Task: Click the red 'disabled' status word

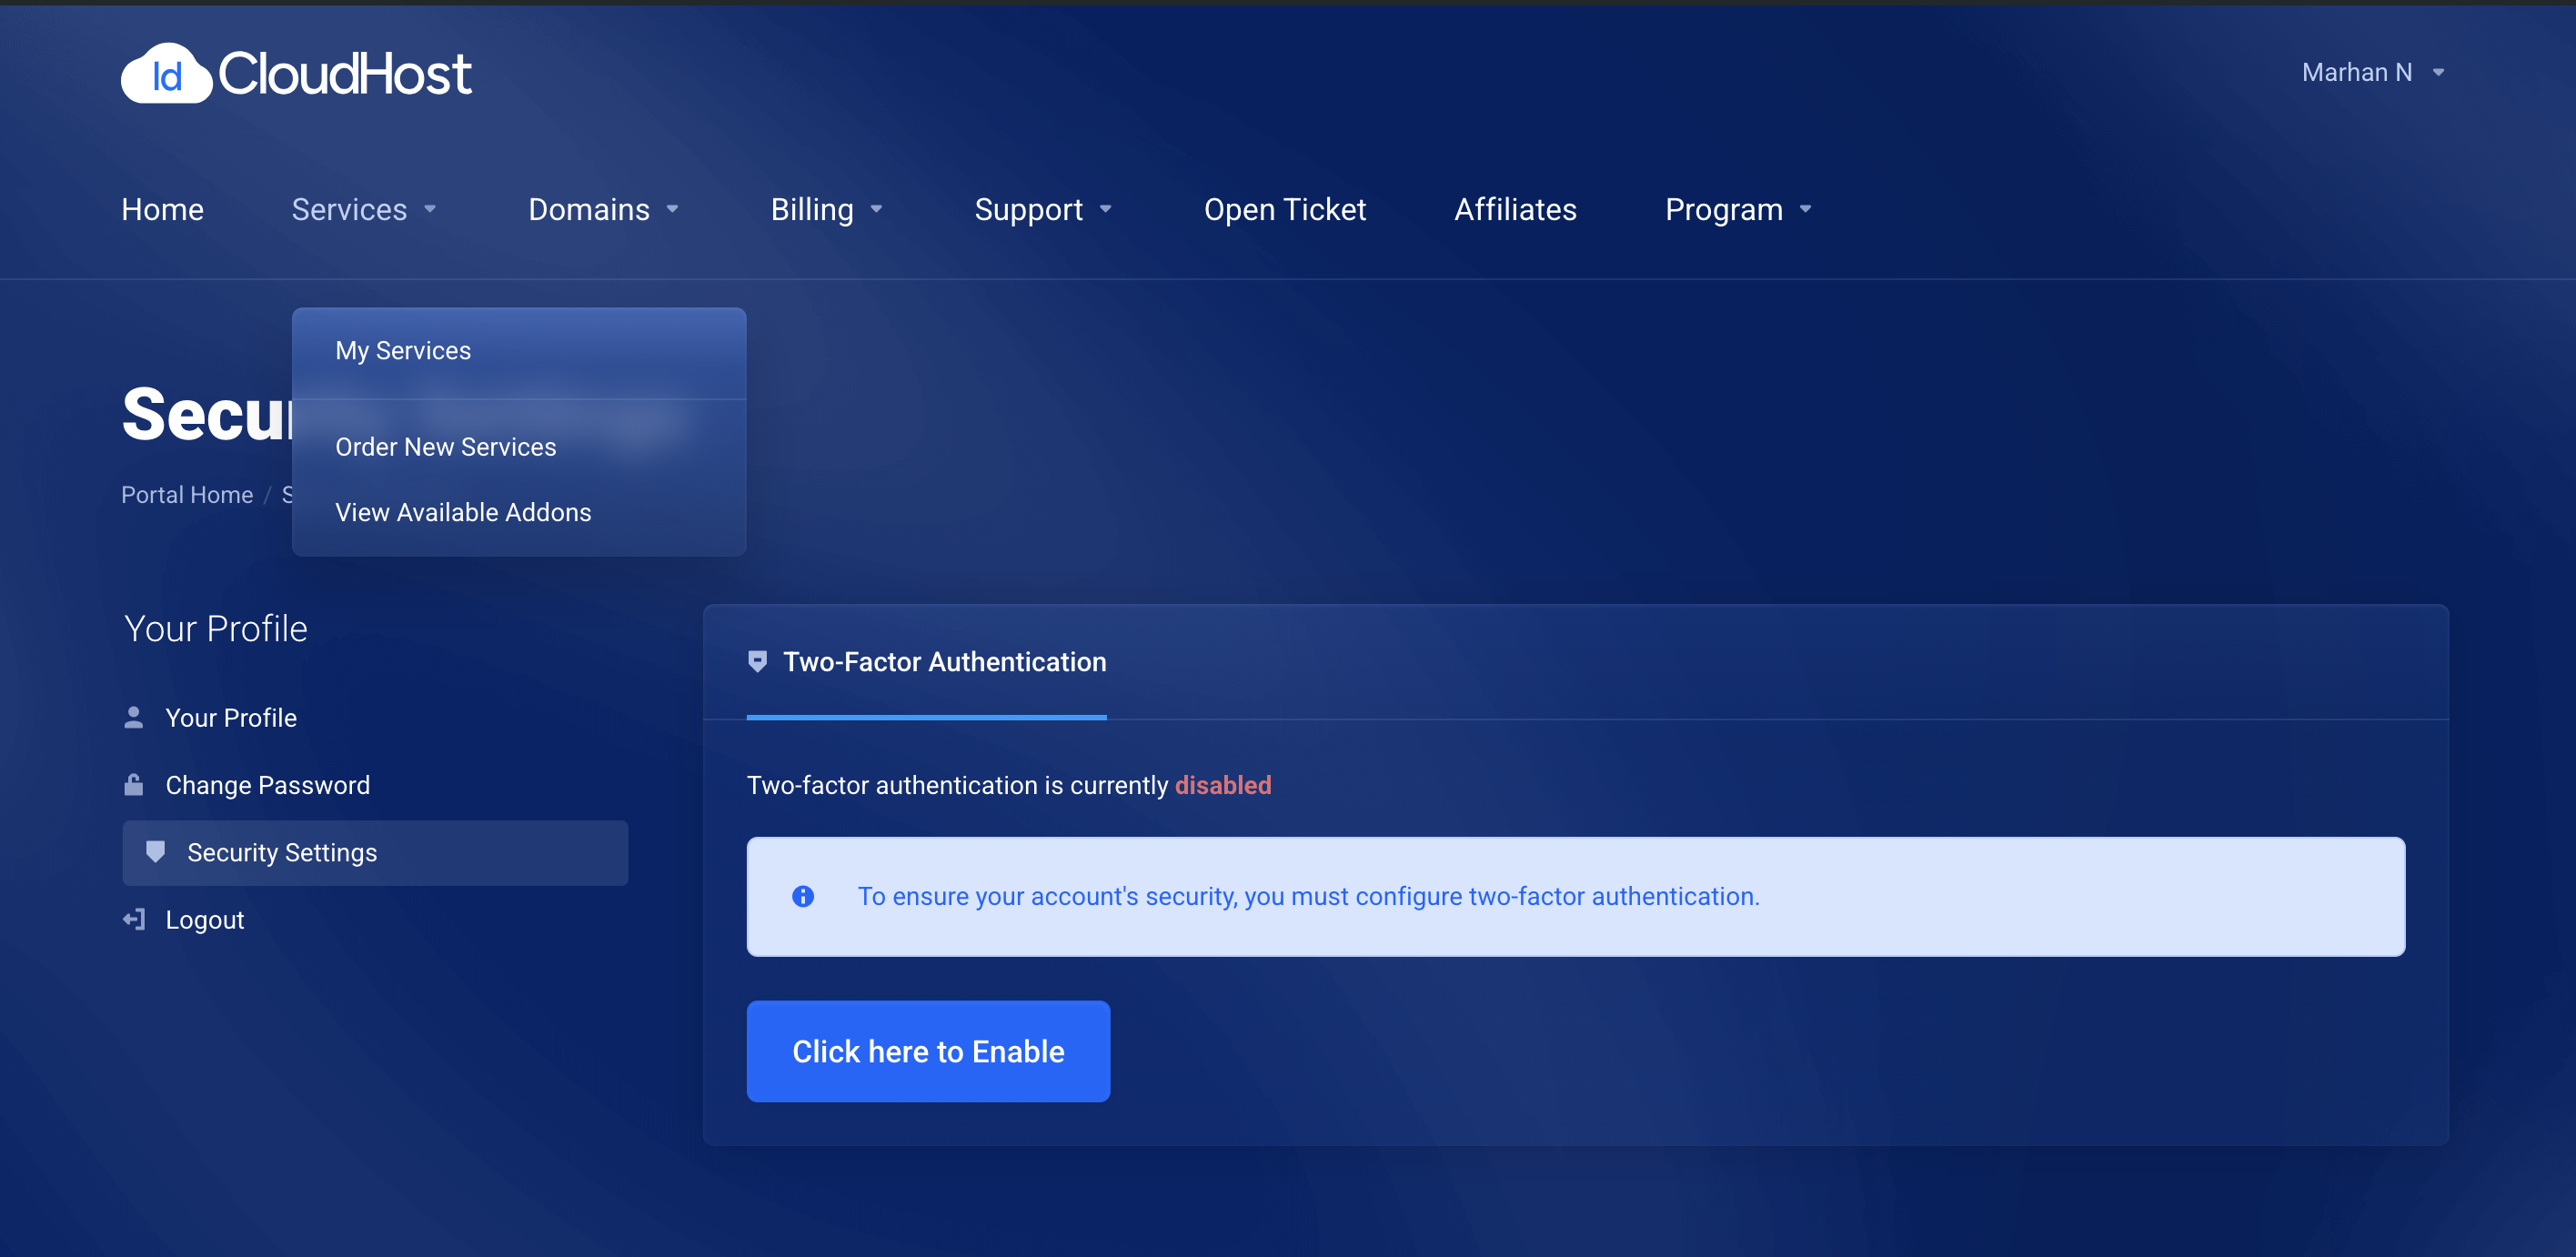Action: click(x=1222, y=784)
